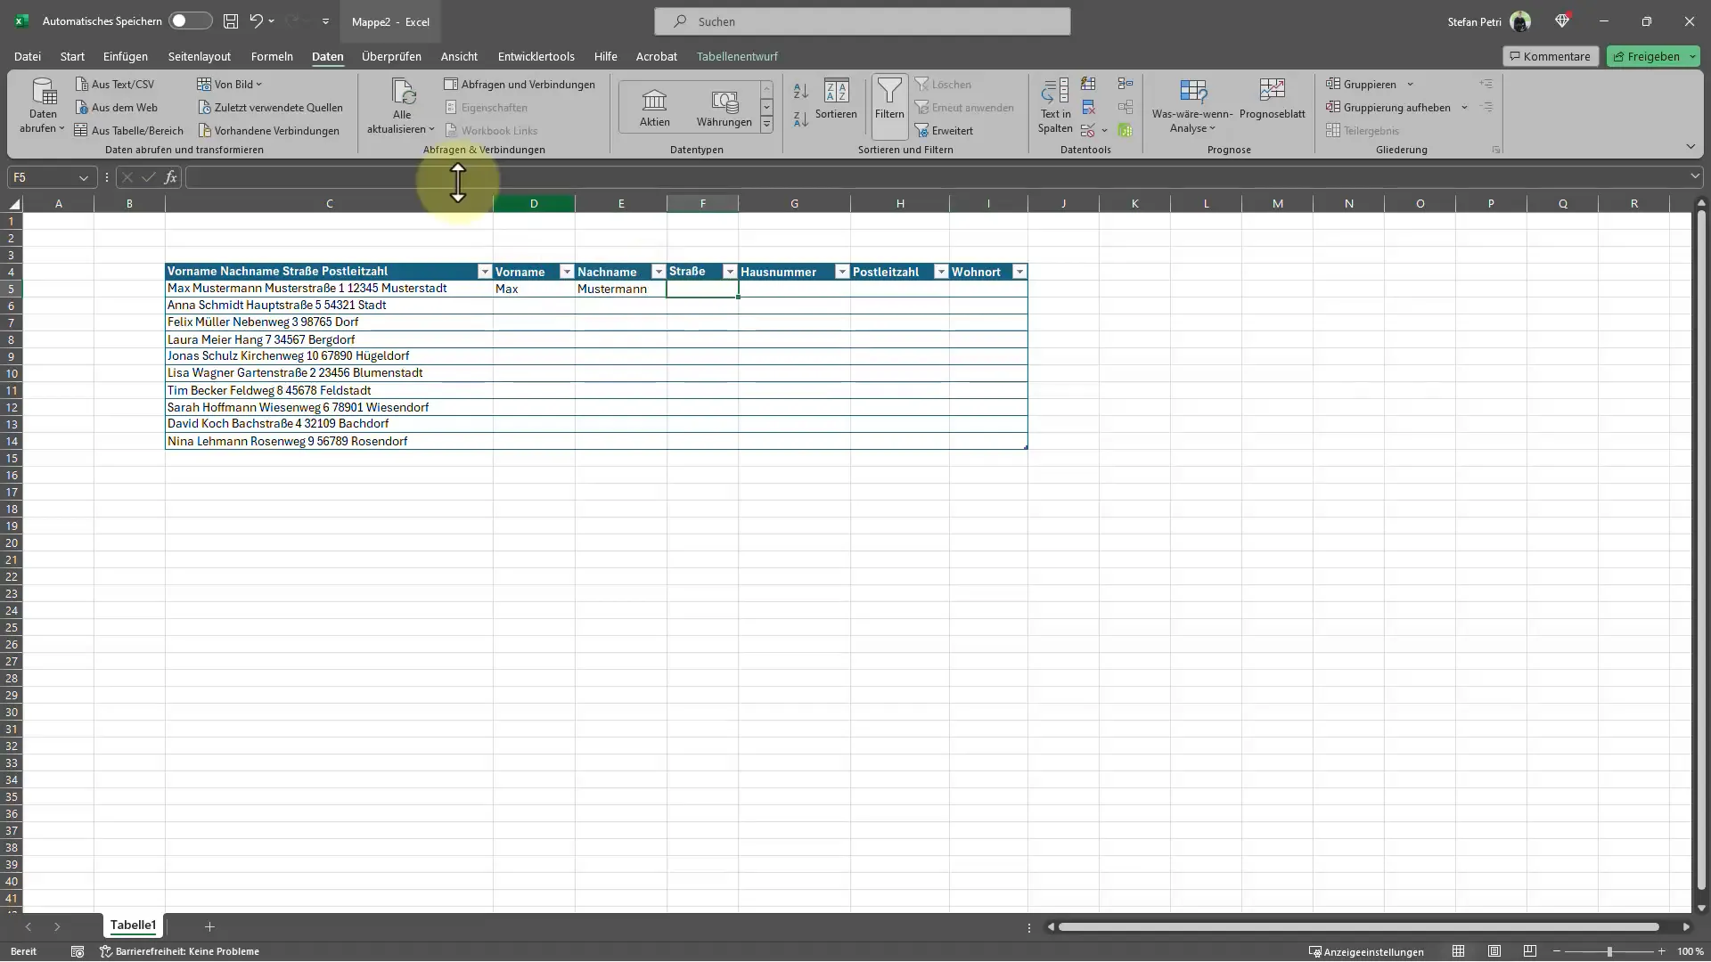Screen dimensions: 1711x962
Task: Click the Gruppieren button
Action: click(x=1361, y=84)
